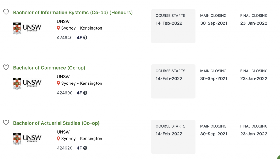Open Bachelor of Actuarial Studies (Co-op) link
280x159 pixels.
point(56,123)
